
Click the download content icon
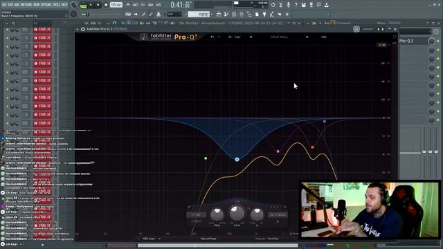coord(326,5)
